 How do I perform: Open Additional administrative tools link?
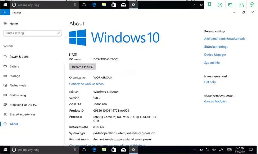click(x=225, y=38)
